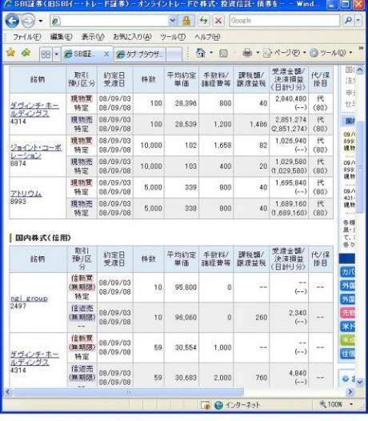
Task: Close the SBI証 tab
Action: (106, 54)
